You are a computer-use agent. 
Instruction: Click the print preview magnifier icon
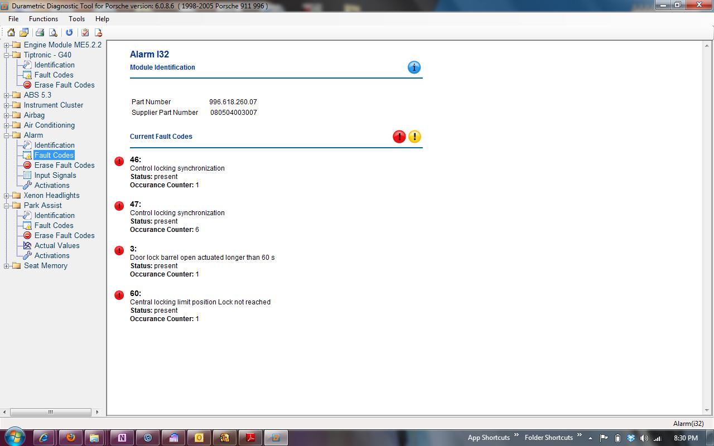pyautogui.click(x=53, y=32)
